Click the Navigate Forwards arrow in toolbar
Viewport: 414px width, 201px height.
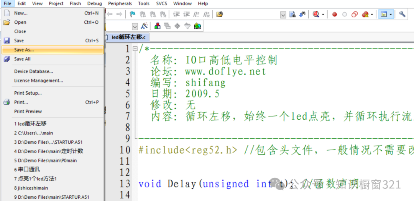coord(119,14)
